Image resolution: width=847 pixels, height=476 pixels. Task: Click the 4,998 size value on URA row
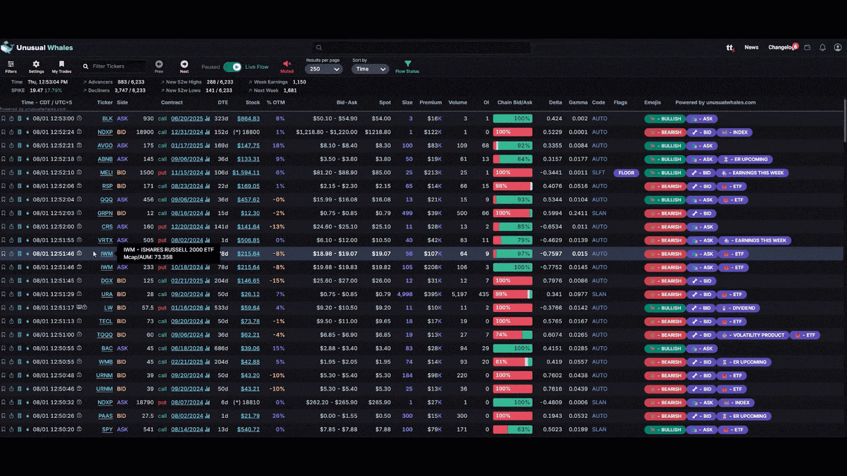coord(405,294)
